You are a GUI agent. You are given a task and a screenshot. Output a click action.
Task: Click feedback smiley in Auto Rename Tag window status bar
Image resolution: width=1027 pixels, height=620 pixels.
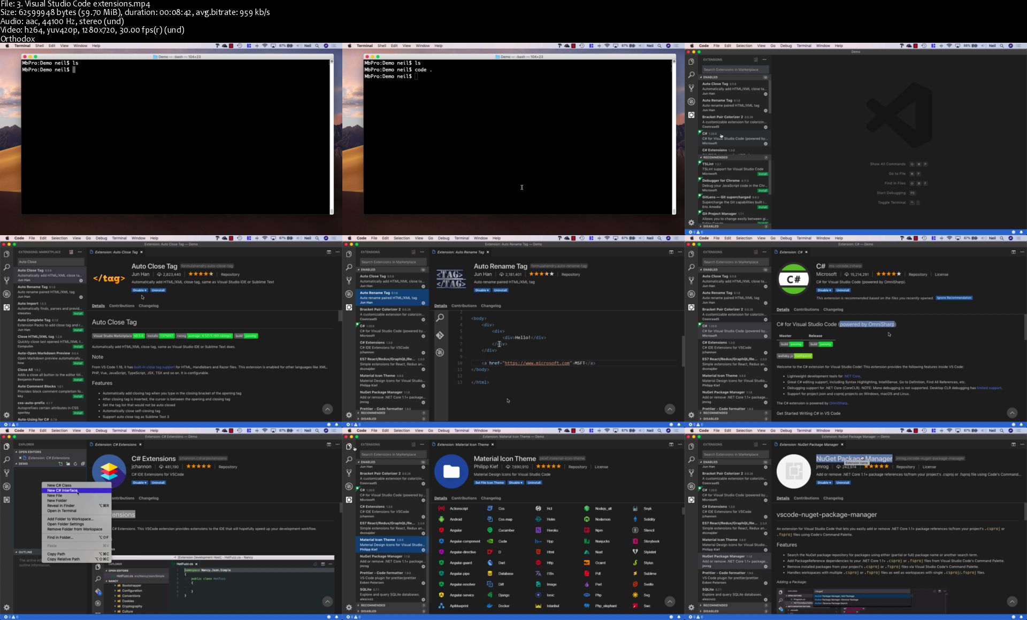click(671, 424)
